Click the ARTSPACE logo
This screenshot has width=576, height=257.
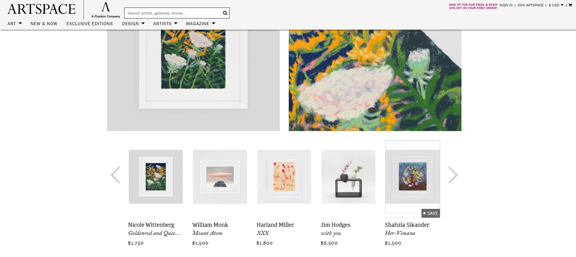coord(42,9)
